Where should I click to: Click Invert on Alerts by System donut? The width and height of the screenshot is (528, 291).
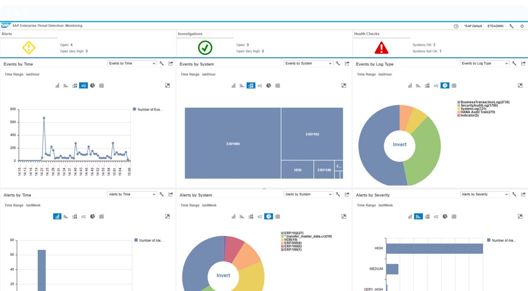(223, 276)
